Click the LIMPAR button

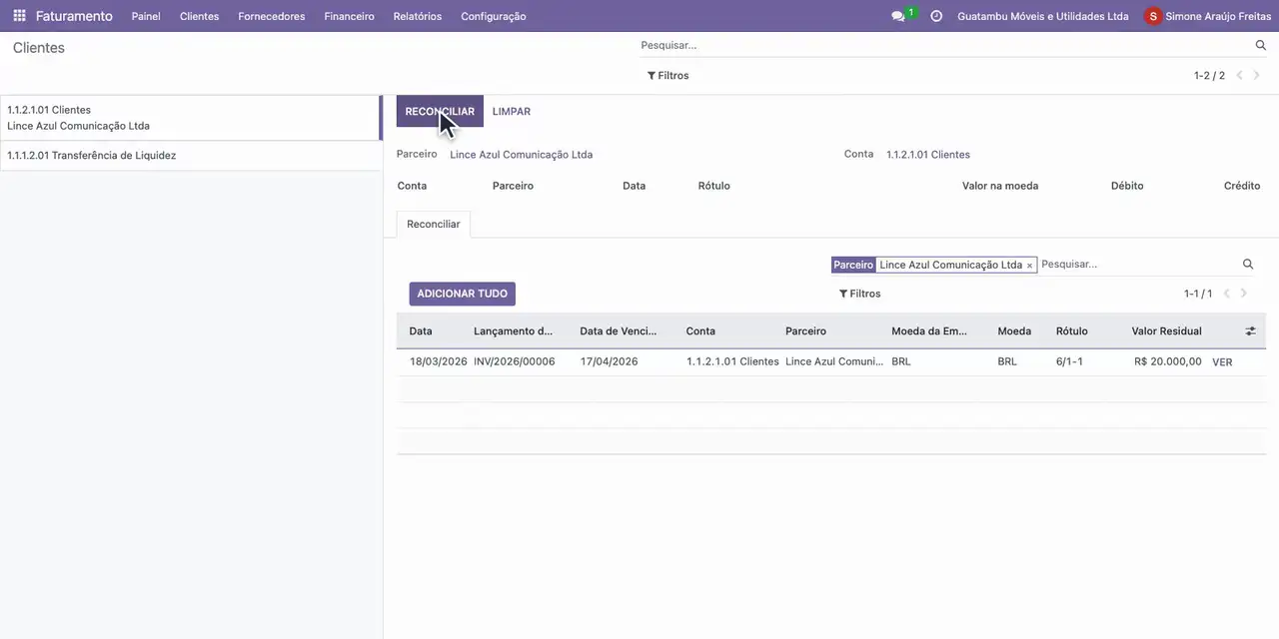point(512,111)
